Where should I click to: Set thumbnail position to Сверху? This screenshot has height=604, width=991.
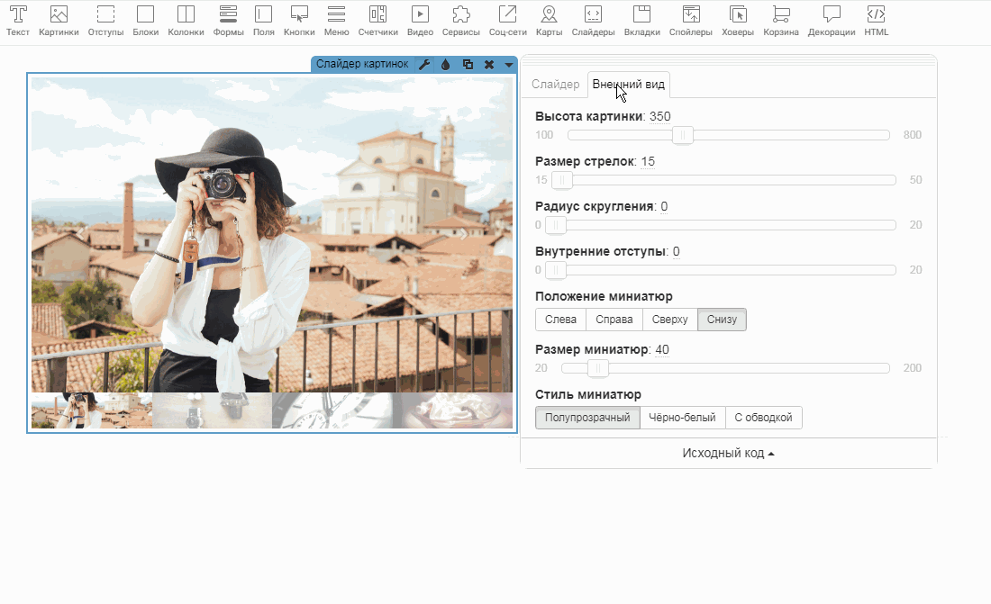(670, 320)
